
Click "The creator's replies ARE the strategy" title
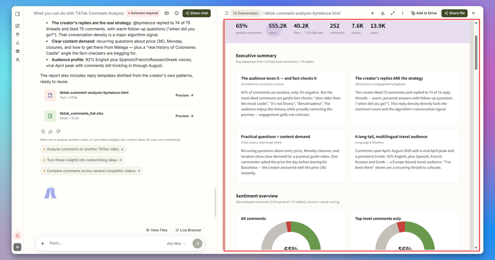389,78
